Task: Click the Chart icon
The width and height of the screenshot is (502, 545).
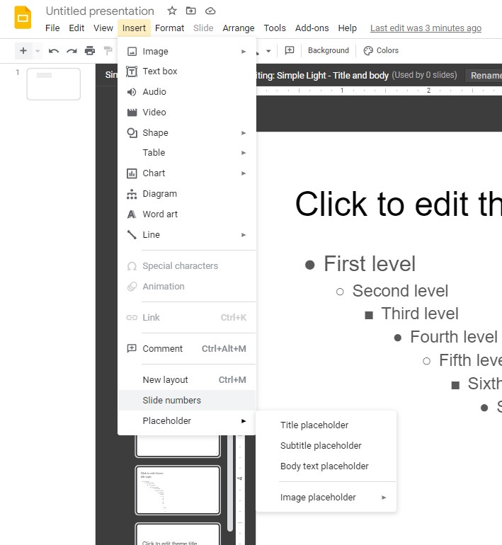Action: pos(132,173)
